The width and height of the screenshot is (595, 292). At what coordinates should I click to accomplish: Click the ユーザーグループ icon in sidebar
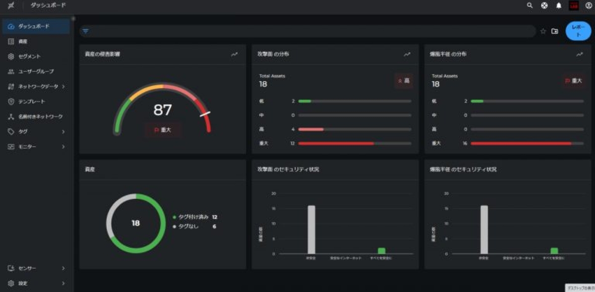pyautogui.click(x=11, y=71)
